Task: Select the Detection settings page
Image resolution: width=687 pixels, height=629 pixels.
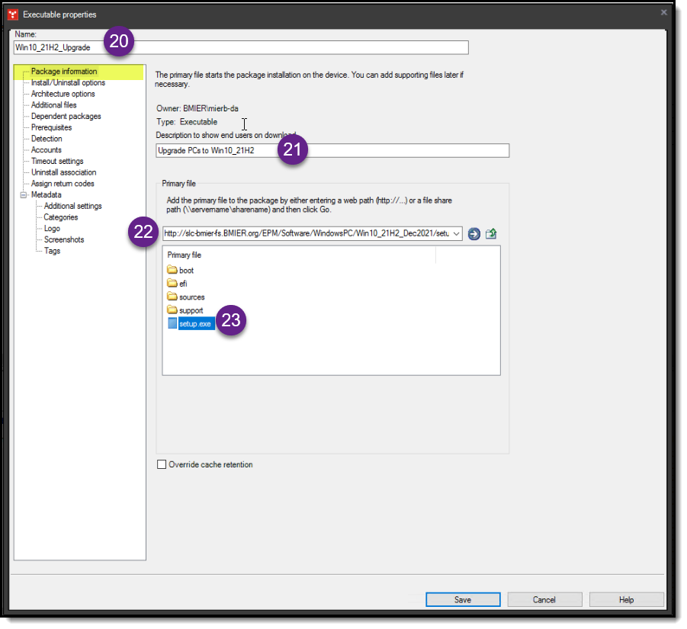Action: [x=48, y=138]
